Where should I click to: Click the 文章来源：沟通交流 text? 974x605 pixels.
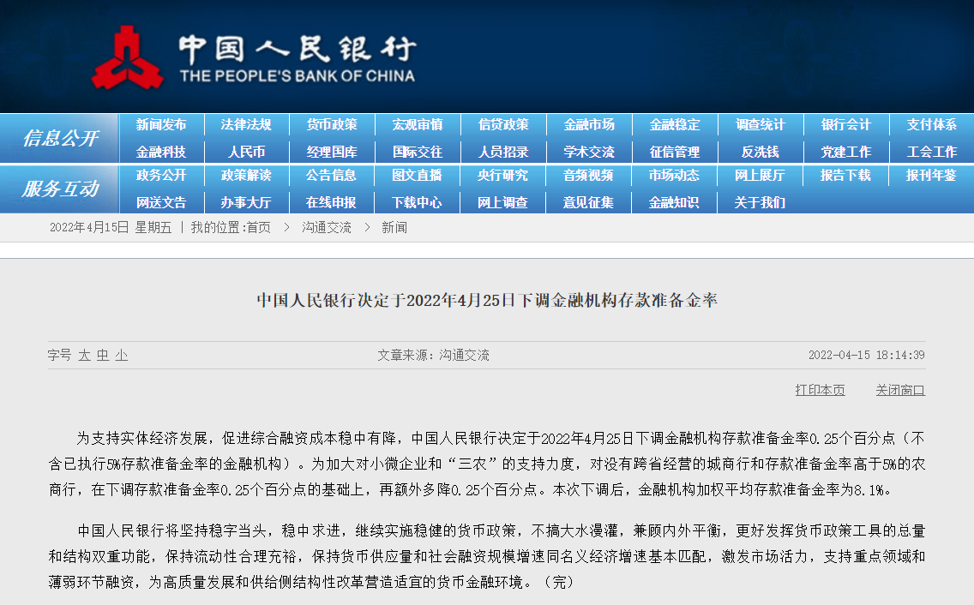tap(434, 356)
